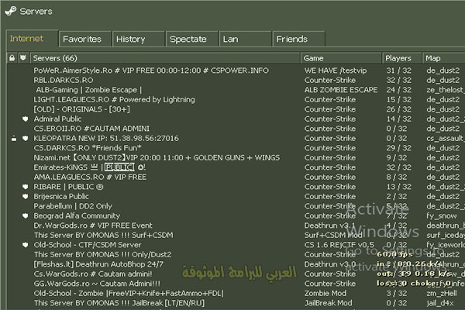Open the Lan tab
The image size is (465, 310).
[x=245, y=40]
